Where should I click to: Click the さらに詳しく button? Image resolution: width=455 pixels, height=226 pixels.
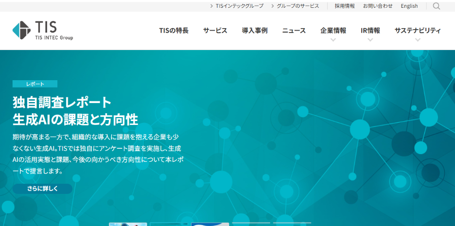click(42, 189)
